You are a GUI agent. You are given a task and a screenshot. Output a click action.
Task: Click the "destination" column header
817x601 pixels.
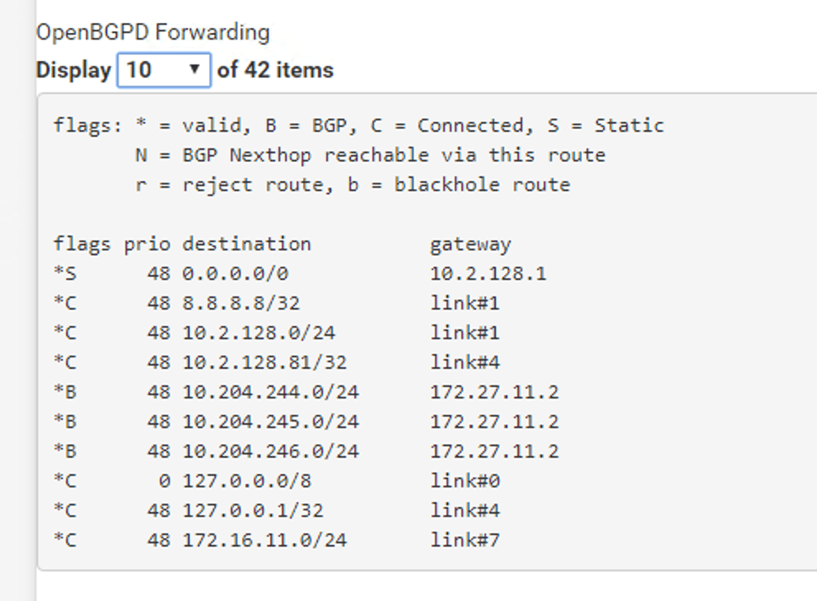(246, 244)
